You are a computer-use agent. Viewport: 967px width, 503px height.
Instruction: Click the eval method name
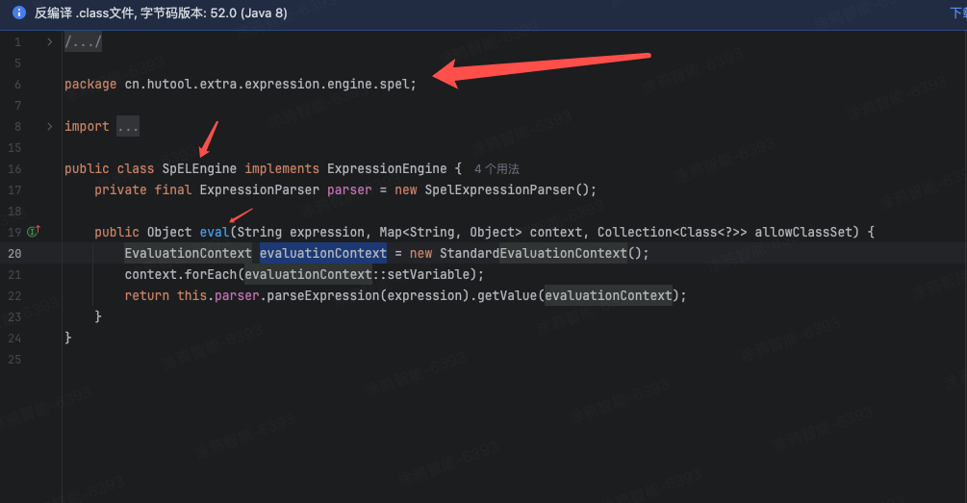click(x=215, y=233)
